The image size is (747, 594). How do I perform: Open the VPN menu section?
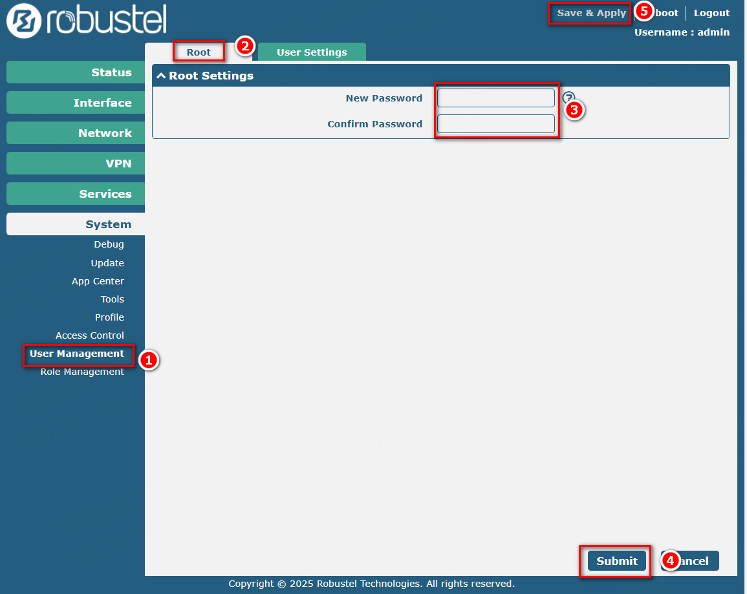coord(76,164)
